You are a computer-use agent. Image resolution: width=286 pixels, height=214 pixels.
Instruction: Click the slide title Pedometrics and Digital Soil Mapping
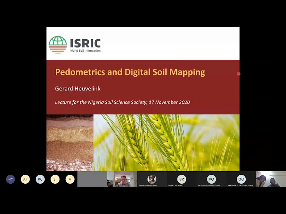pos(130,72)
